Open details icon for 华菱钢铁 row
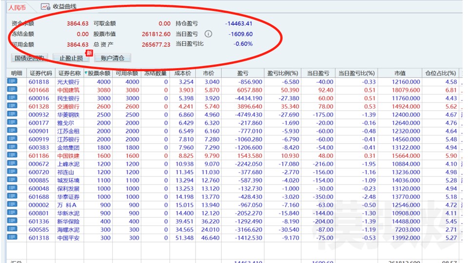Screen dimensions: 468x263 click(12, 114)
